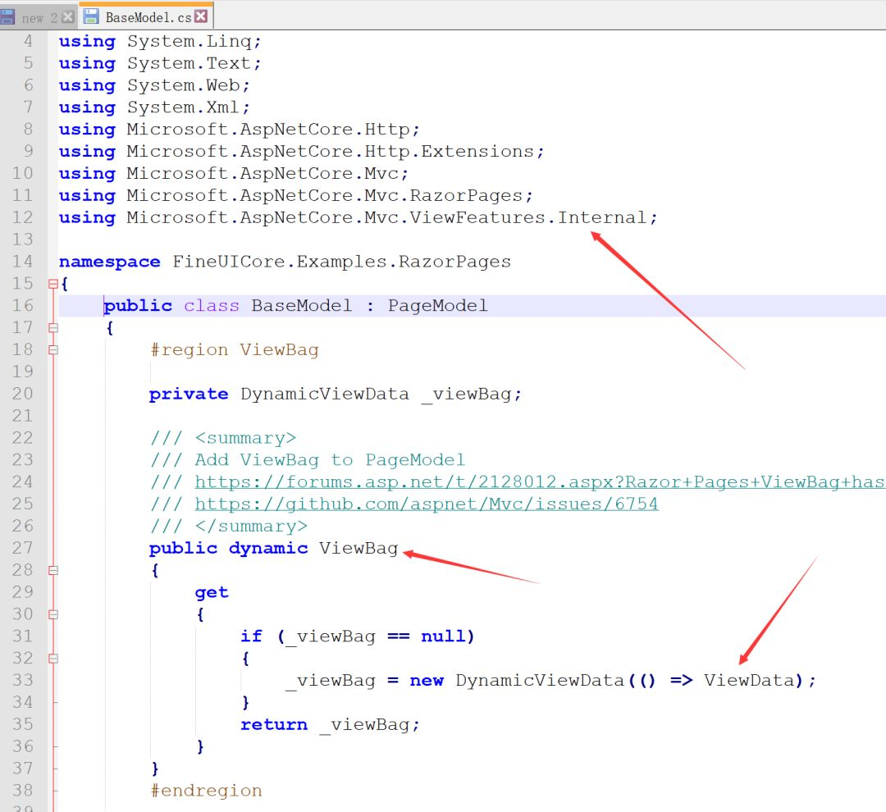Image resolution: width=886 pixels, height=812 pixels.
Task: Click 'ViewData' lambda result on line 33
Action: click(749, 680)
